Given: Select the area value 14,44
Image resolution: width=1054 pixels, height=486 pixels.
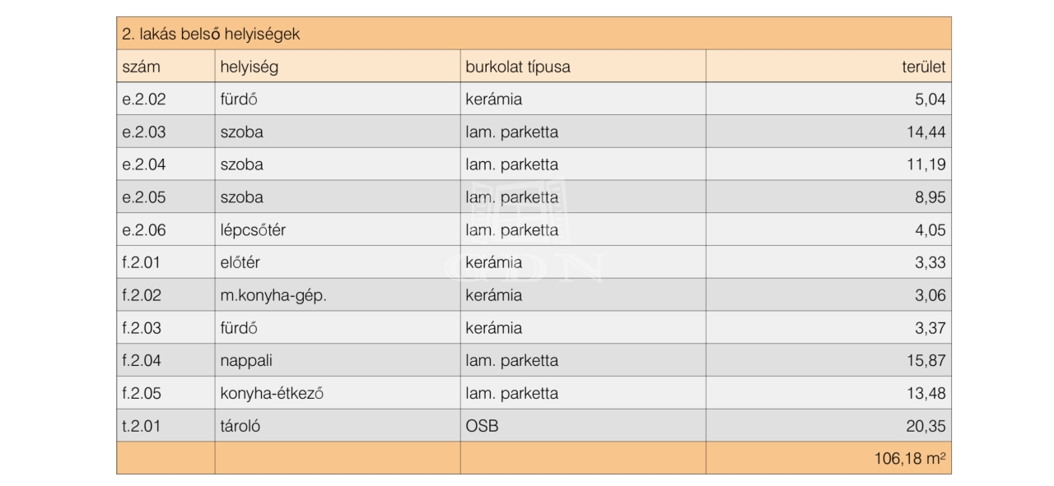Looking at the screenshot, I should coord(926,132).
